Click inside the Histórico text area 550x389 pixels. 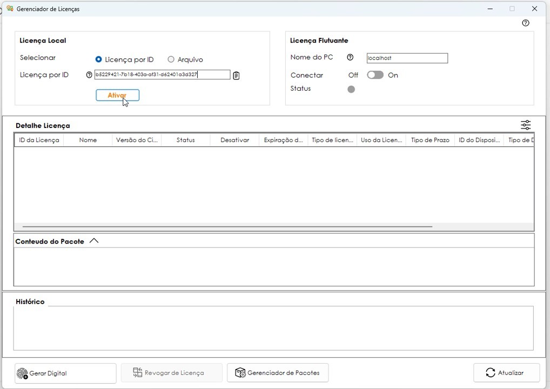point(273,328)
